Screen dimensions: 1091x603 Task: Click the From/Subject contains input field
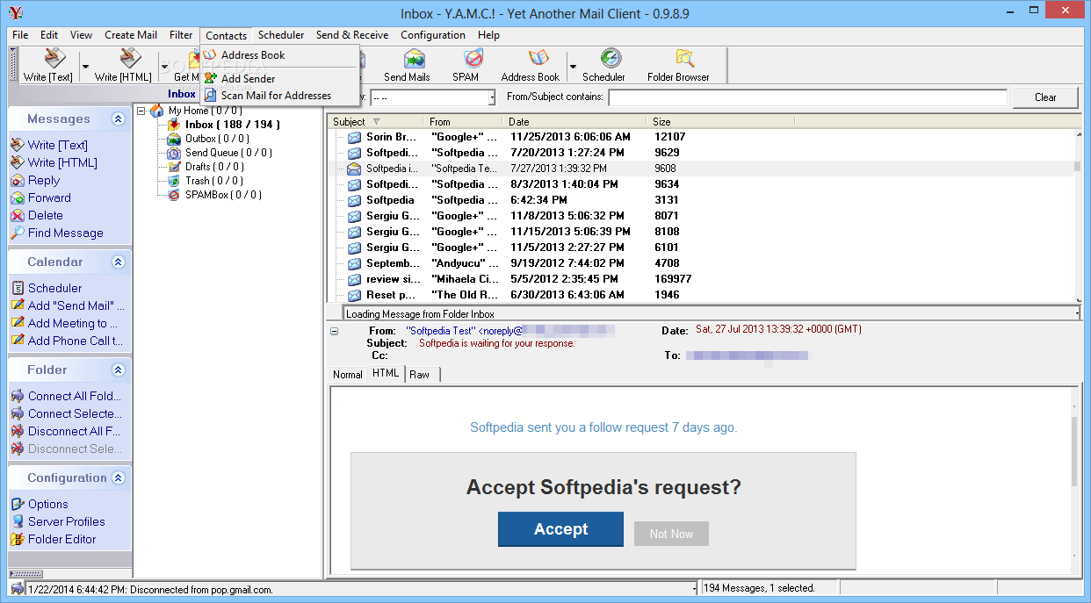pos(806,97)
